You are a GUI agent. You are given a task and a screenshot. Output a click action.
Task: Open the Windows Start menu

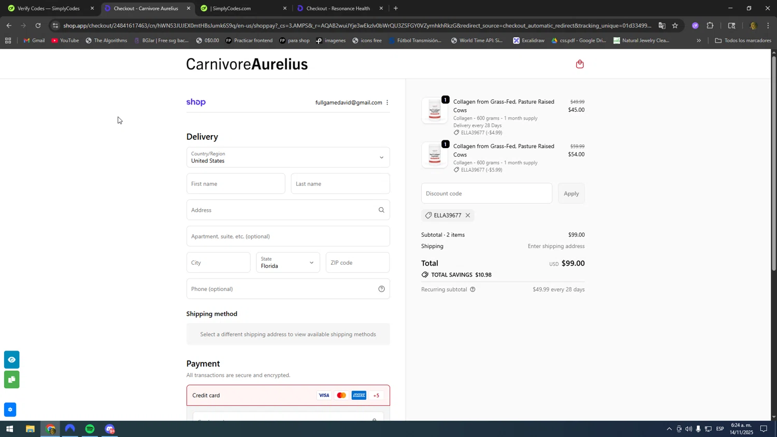(x=9, y=429)
